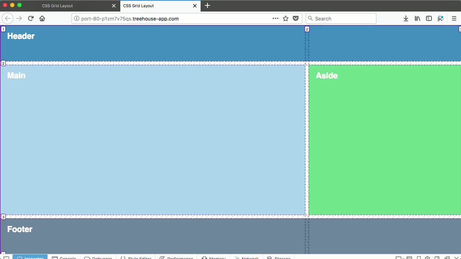Toggle split console in DevTools toolbar

[409, 257]
